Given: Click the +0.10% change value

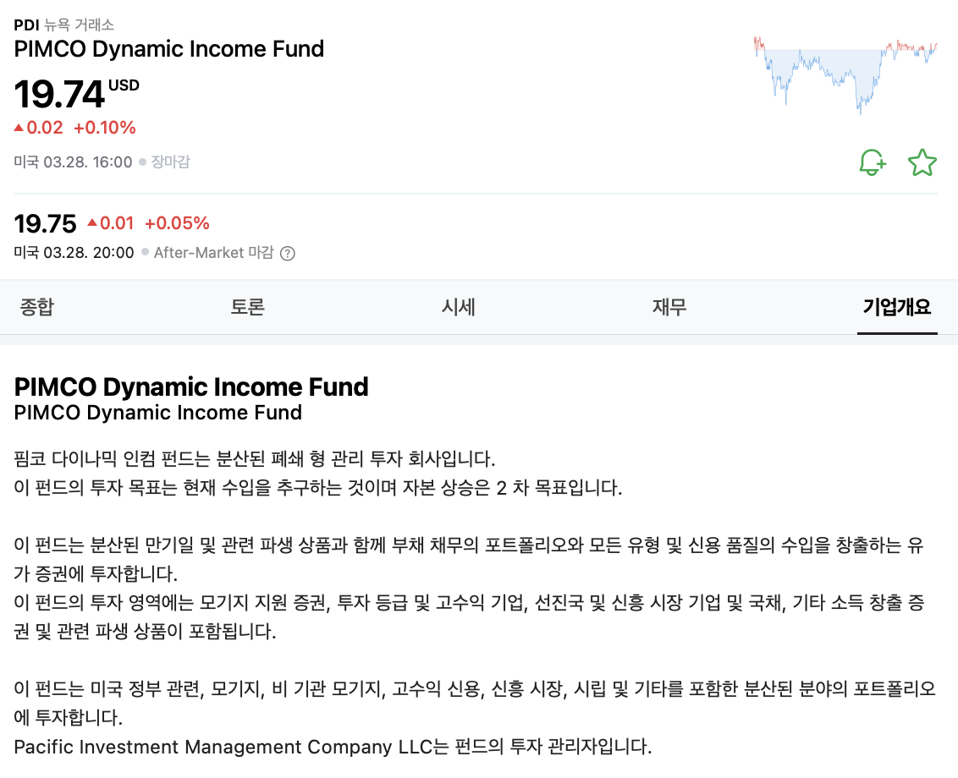Looking at the screenshot, I should [x=104, y=128].
